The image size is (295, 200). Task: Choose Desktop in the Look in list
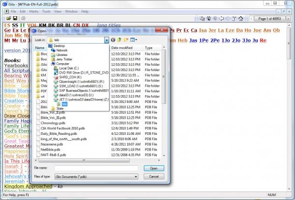pos(59,46)
